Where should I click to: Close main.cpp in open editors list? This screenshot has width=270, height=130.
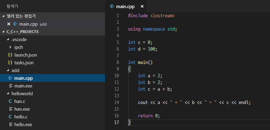pos(9,24)
